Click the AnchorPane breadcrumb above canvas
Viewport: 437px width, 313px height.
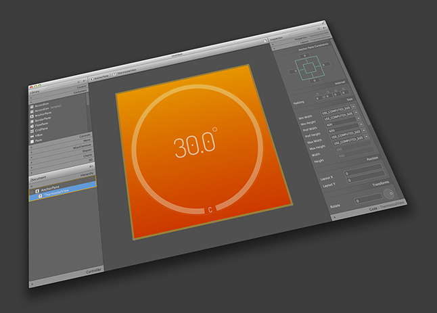pyautogui.click(x=99, y=78)
